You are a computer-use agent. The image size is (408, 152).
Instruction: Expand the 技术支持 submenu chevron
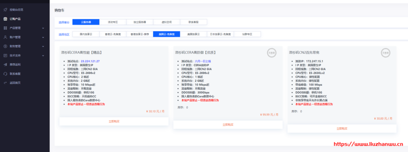coord(43,55)
